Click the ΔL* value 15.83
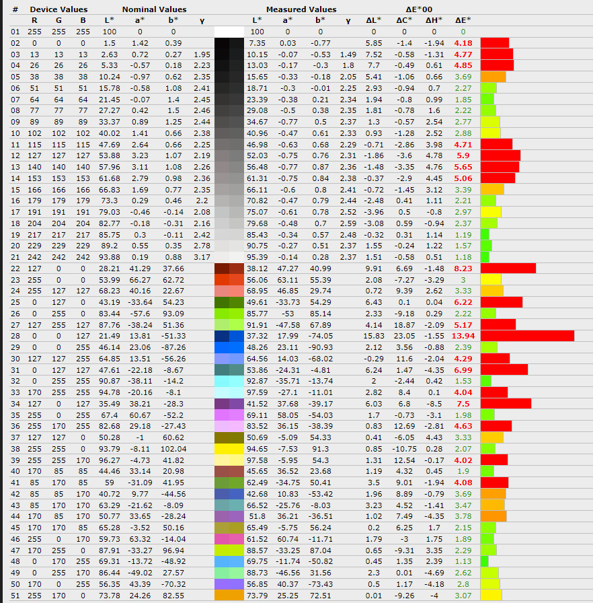593x603 pixels. pyautogui.click(x=373, y=336)
